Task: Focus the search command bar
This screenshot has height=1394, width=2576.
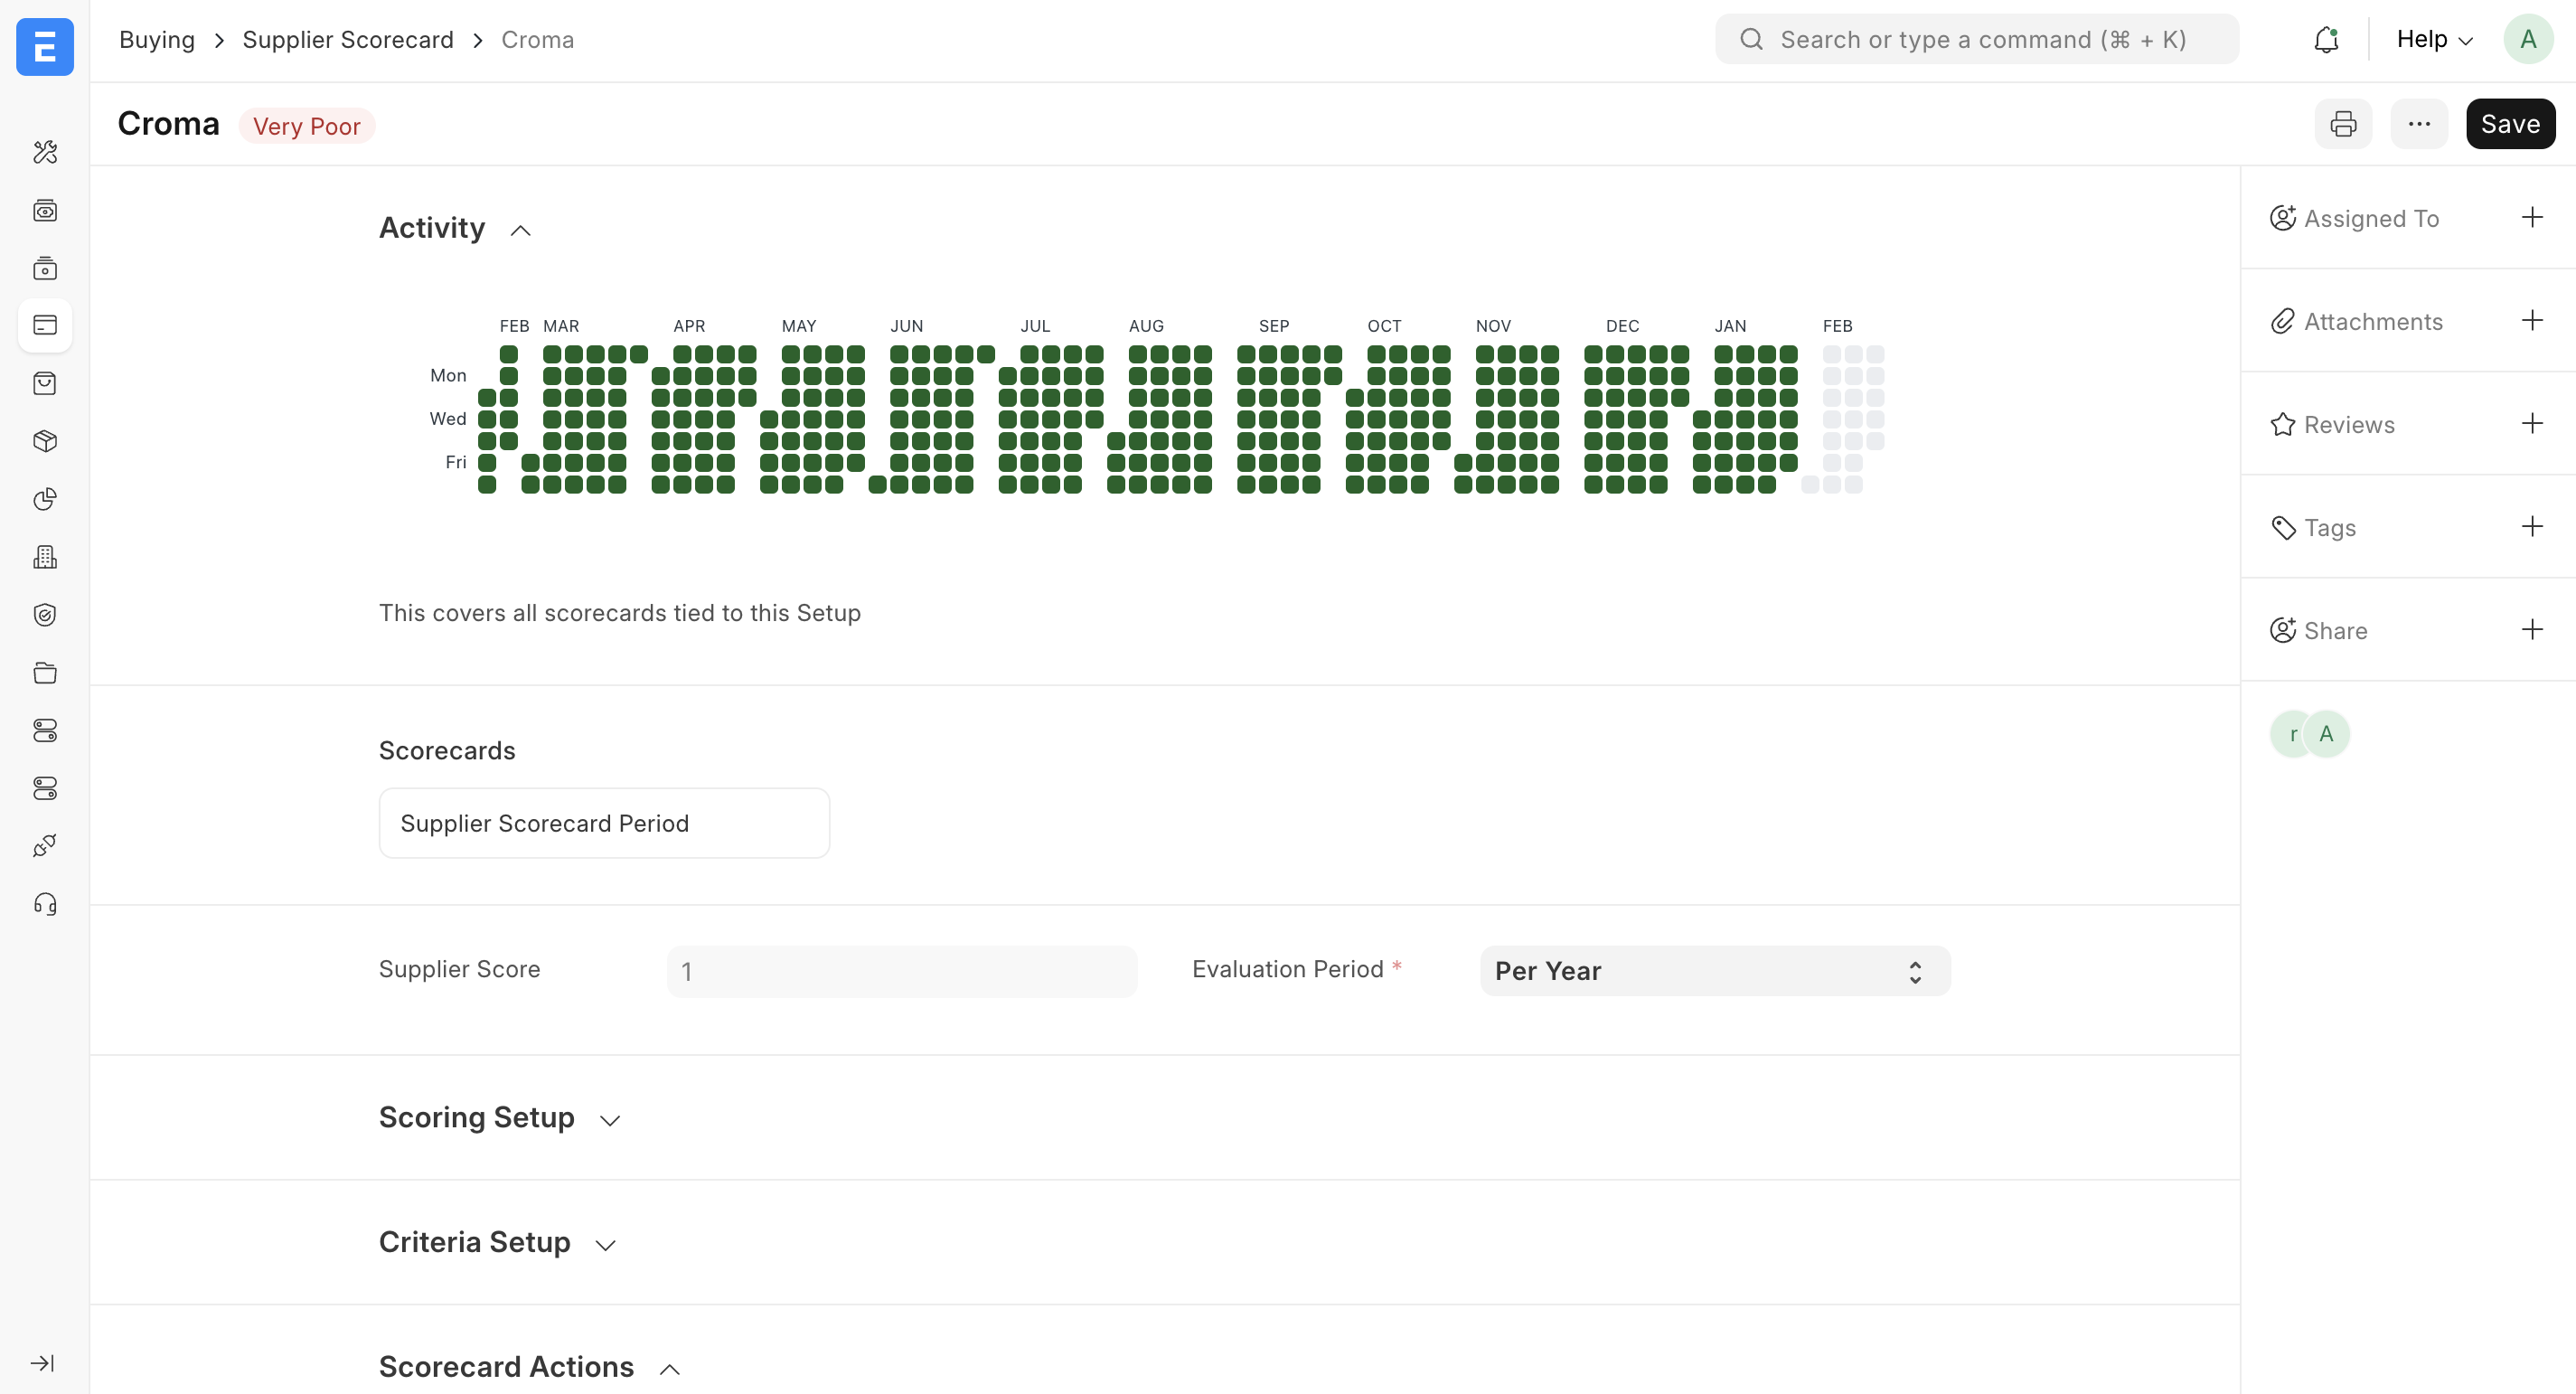Action: (x=1976, y=40)
